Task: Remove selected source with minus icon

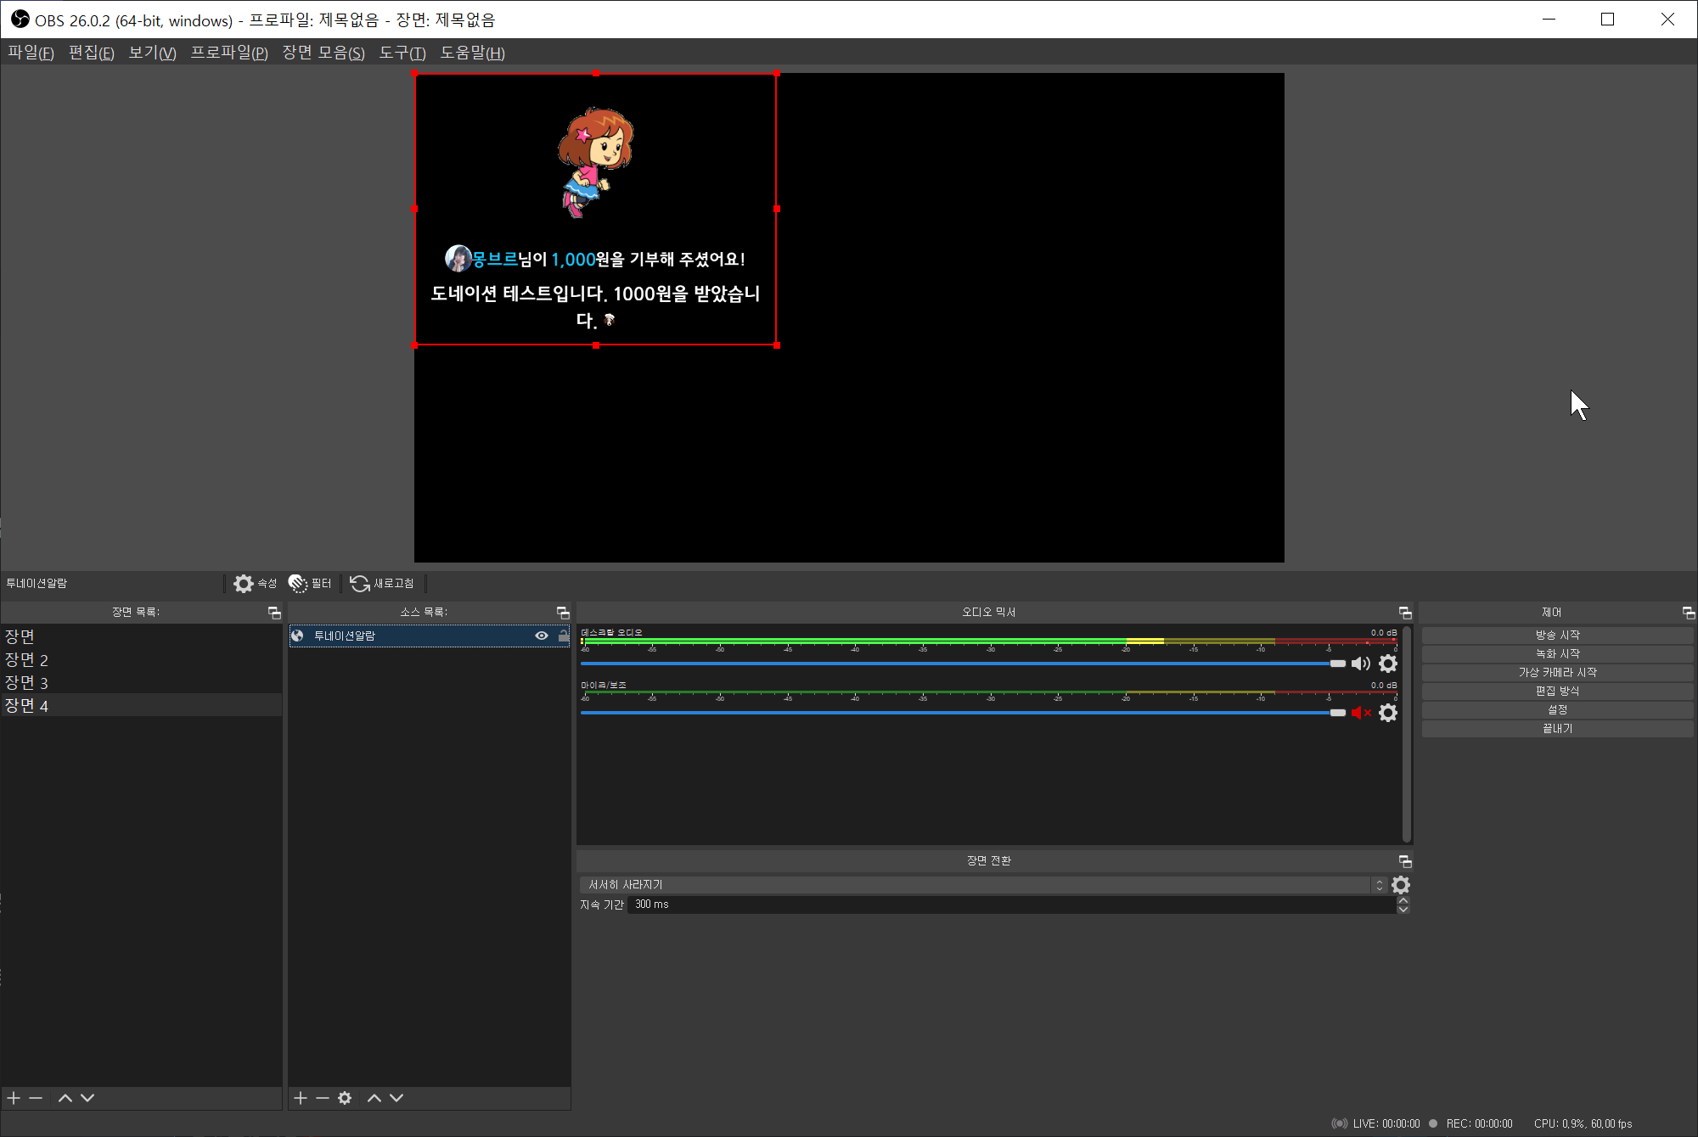Action: pyautogui.click(x=323, y=1098)
